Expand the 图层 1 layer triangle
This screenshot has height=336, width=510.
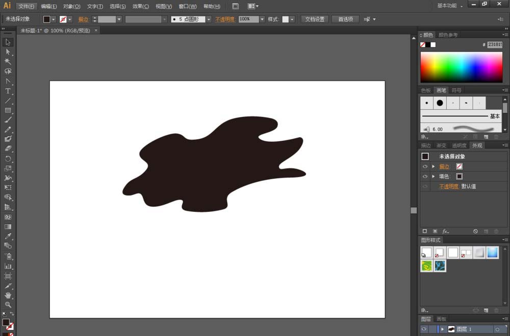tap(443, 329)
